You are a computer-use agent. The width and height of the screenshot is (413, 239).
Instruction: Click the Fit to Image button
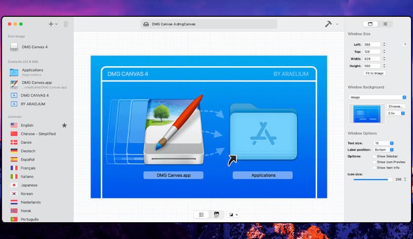pyautogui.click(x=374, y=73)
